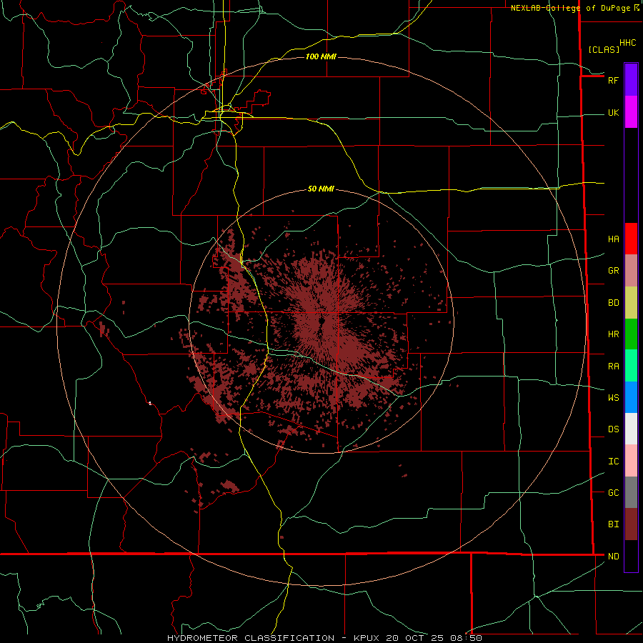Click the KPUX radar site identifier

pos(367,638)
